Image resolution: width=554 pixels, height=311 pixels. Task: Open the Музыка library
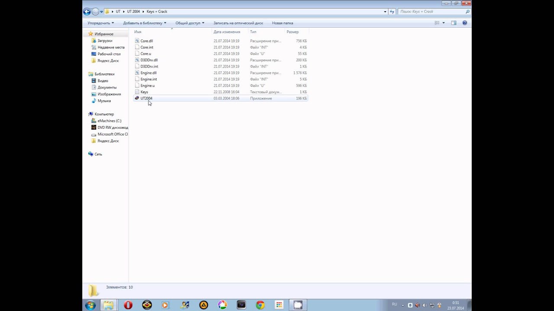104,101
